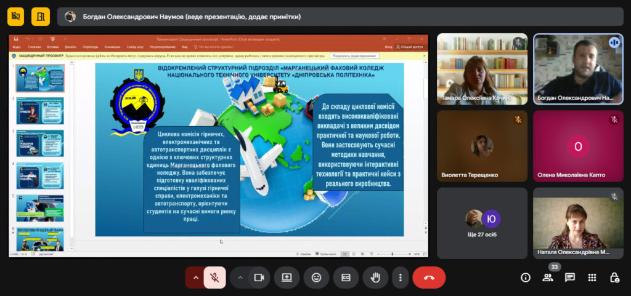The height and width of the screenshot is (296, 631).
Task: Open the Рецензирование ribbon tab
Action: click(163, 47)
